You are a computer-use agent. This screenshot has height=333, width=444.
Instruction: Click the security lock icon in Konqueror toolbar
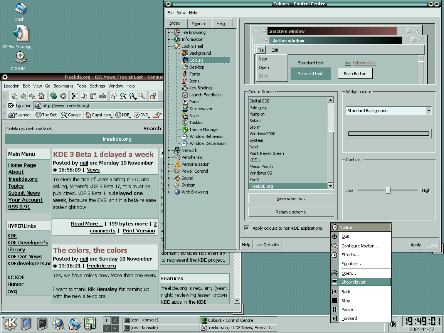point(153,96)
